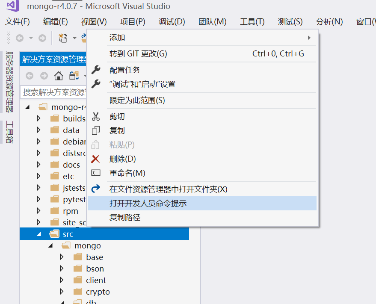Viewport: 376px width, 304px height.
Task: Expand the base folder node
Action: pos(62,257)
